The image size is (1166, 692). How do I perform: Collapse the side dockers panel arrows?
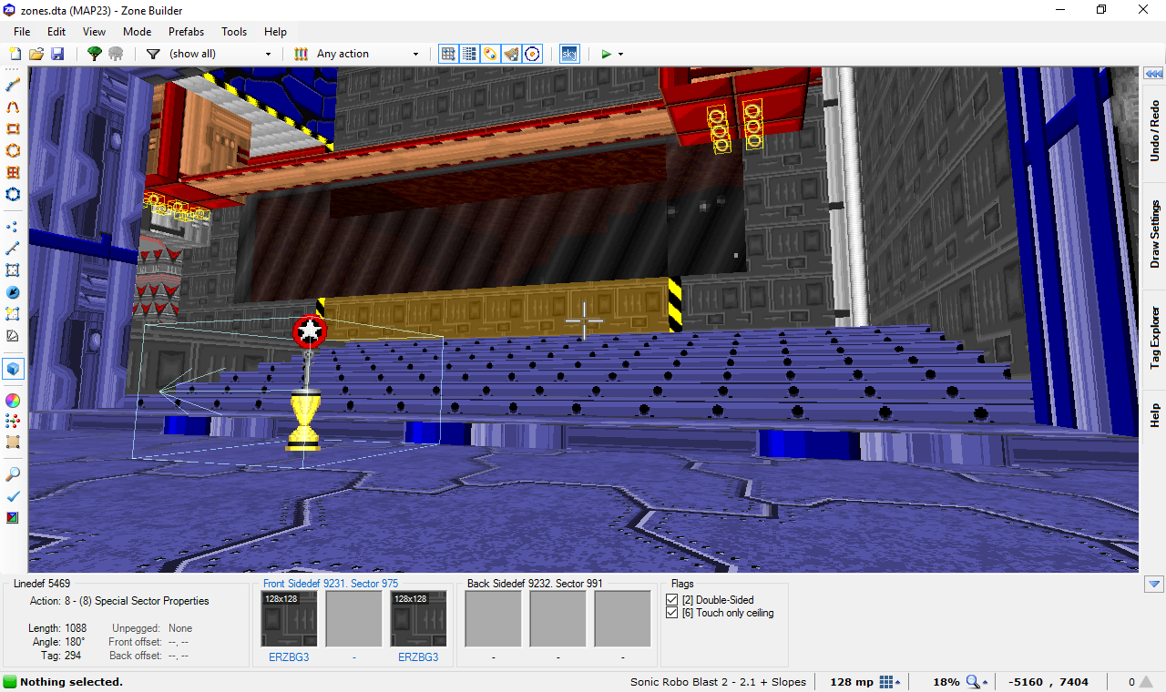1154,74
